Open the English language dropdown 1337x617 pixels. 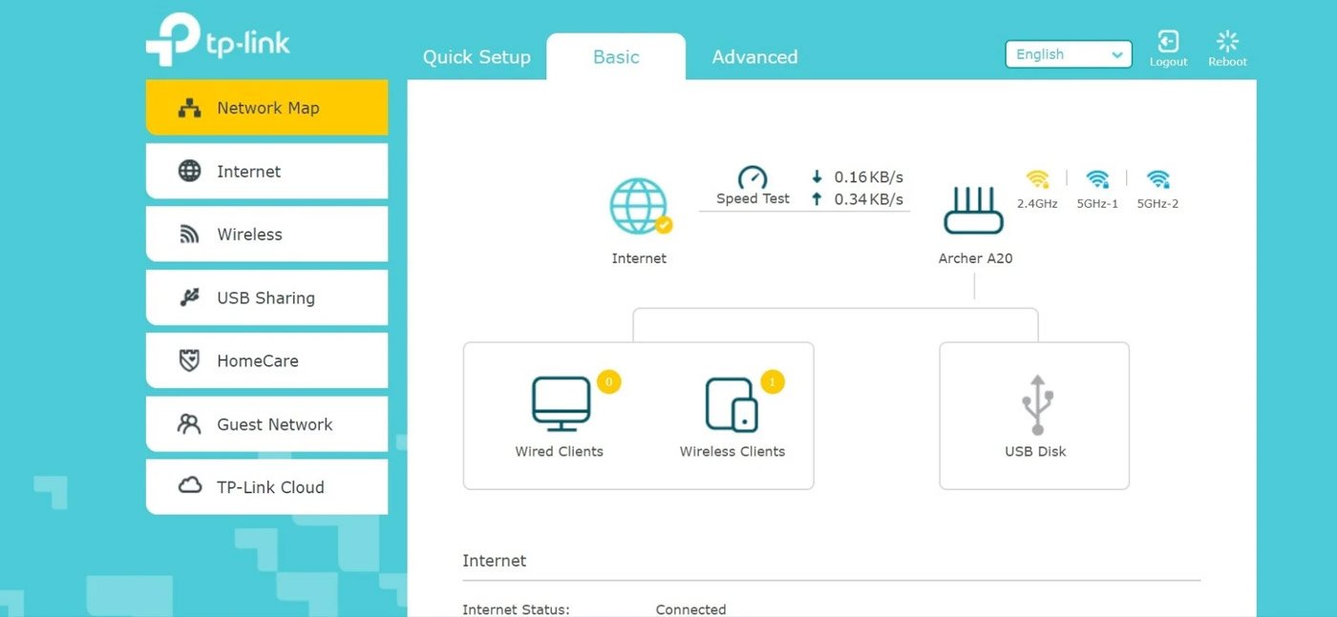coord(1069,54)
